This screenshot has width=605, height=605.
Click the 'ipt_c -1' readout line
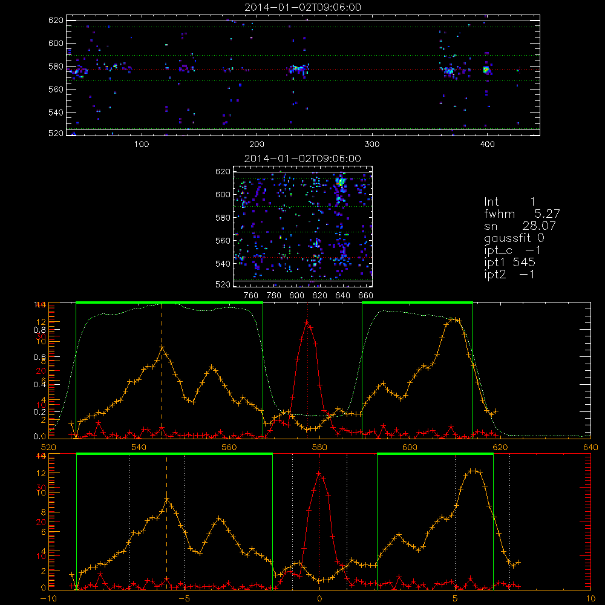512,250
